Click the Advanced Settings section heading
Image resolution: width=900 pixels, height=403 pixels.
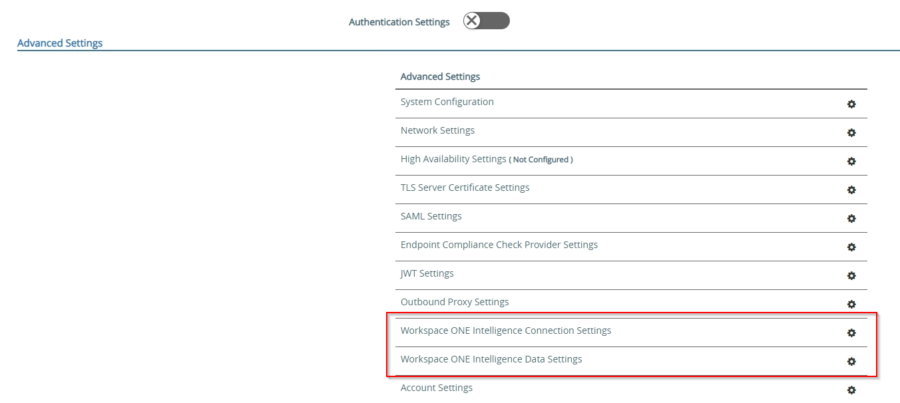click(x=440, y=76)
